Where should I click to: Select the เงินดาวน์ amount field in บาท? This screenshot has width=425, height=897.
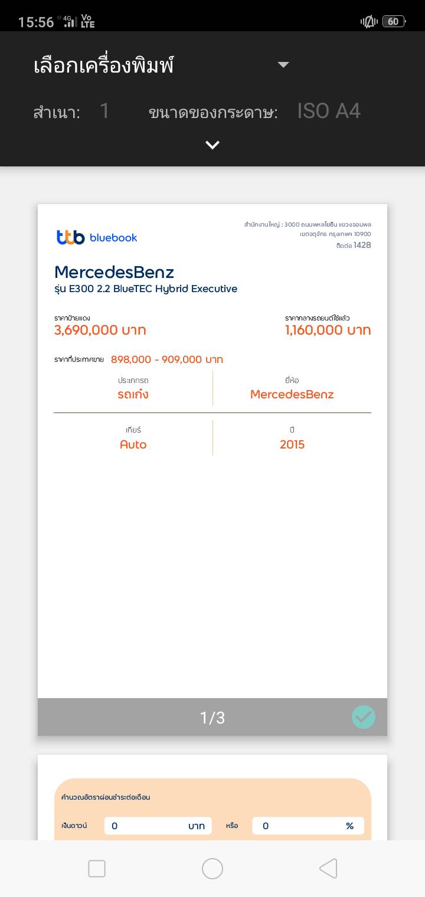point(158,826)
